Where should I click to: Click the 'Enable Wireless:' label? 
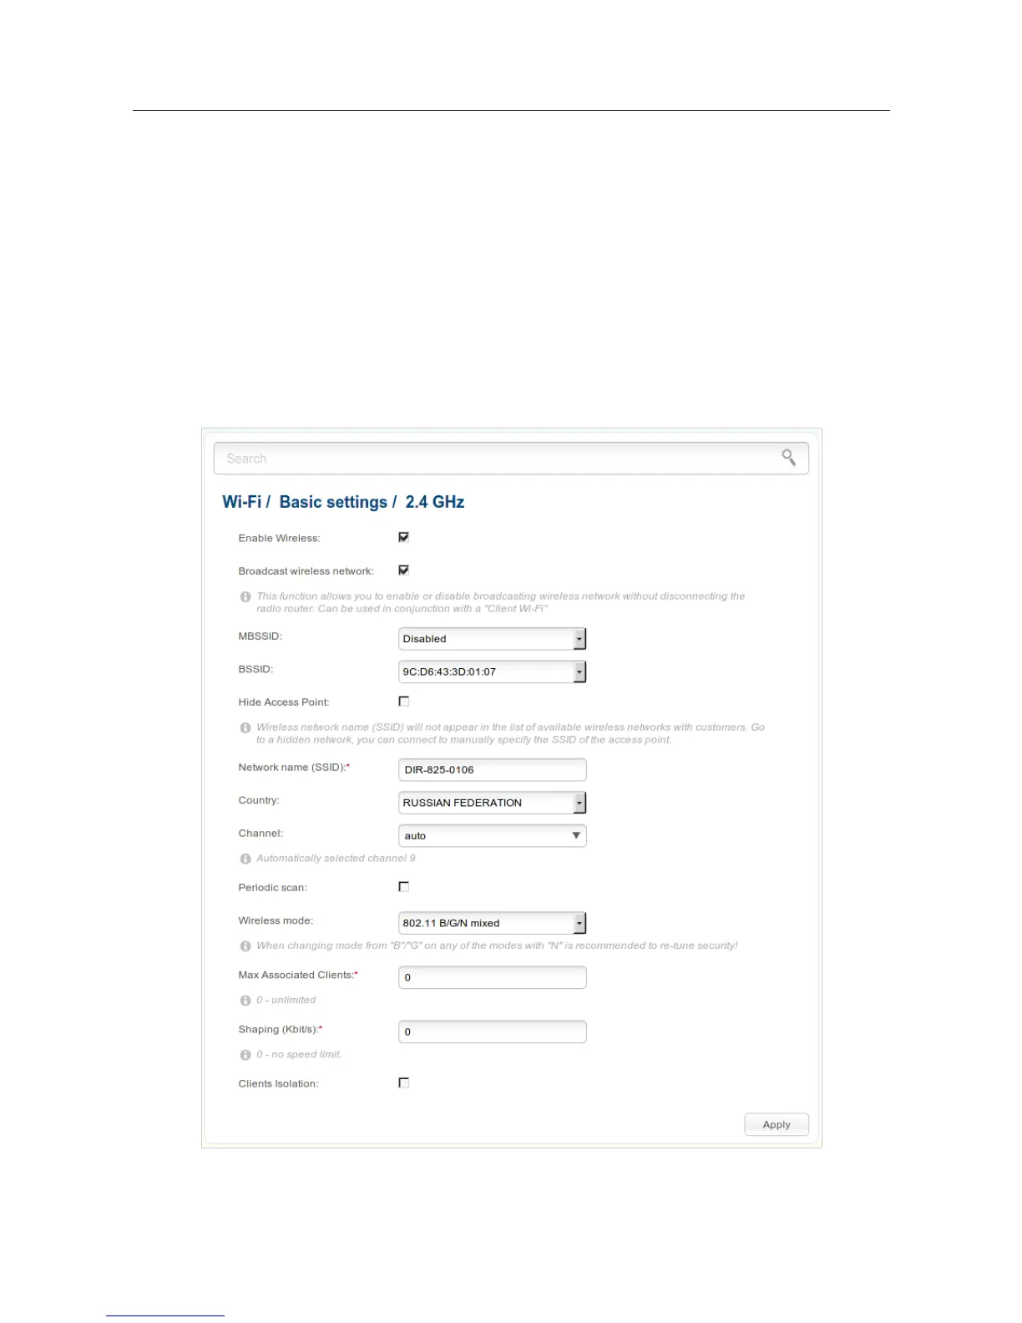[279, 539]
